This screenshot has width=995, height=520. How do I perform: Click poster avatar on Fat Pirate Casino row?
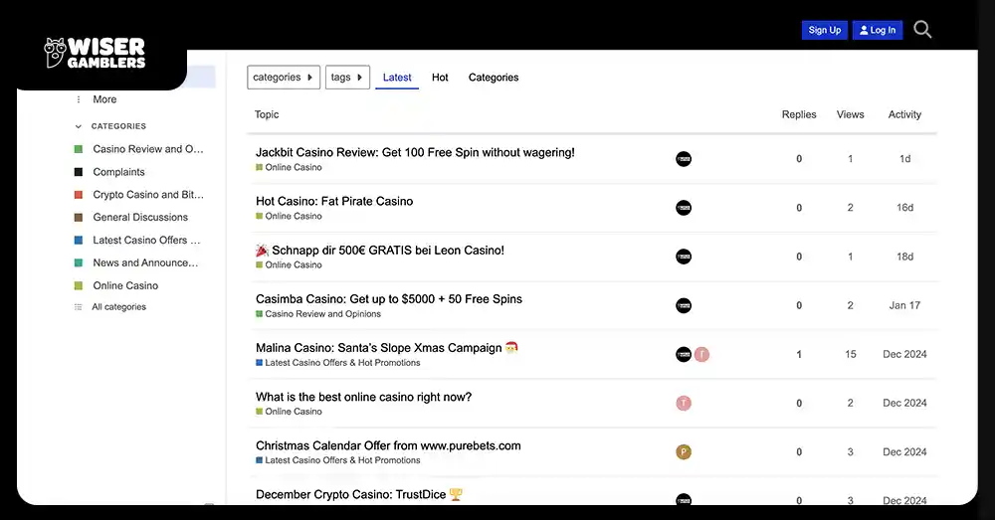tap(684, 208)
